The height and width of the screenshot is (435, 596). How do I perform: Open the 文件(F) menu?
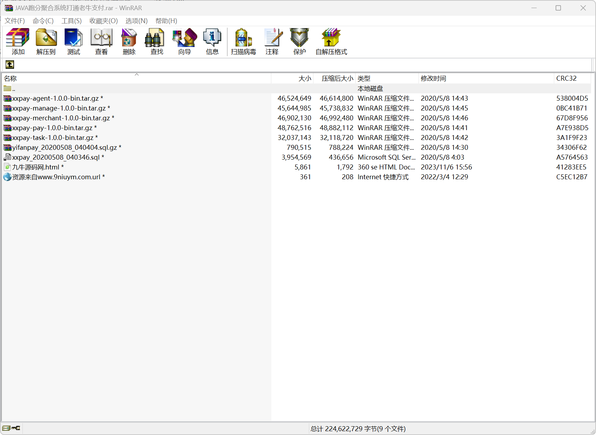[x=15, y=21]
